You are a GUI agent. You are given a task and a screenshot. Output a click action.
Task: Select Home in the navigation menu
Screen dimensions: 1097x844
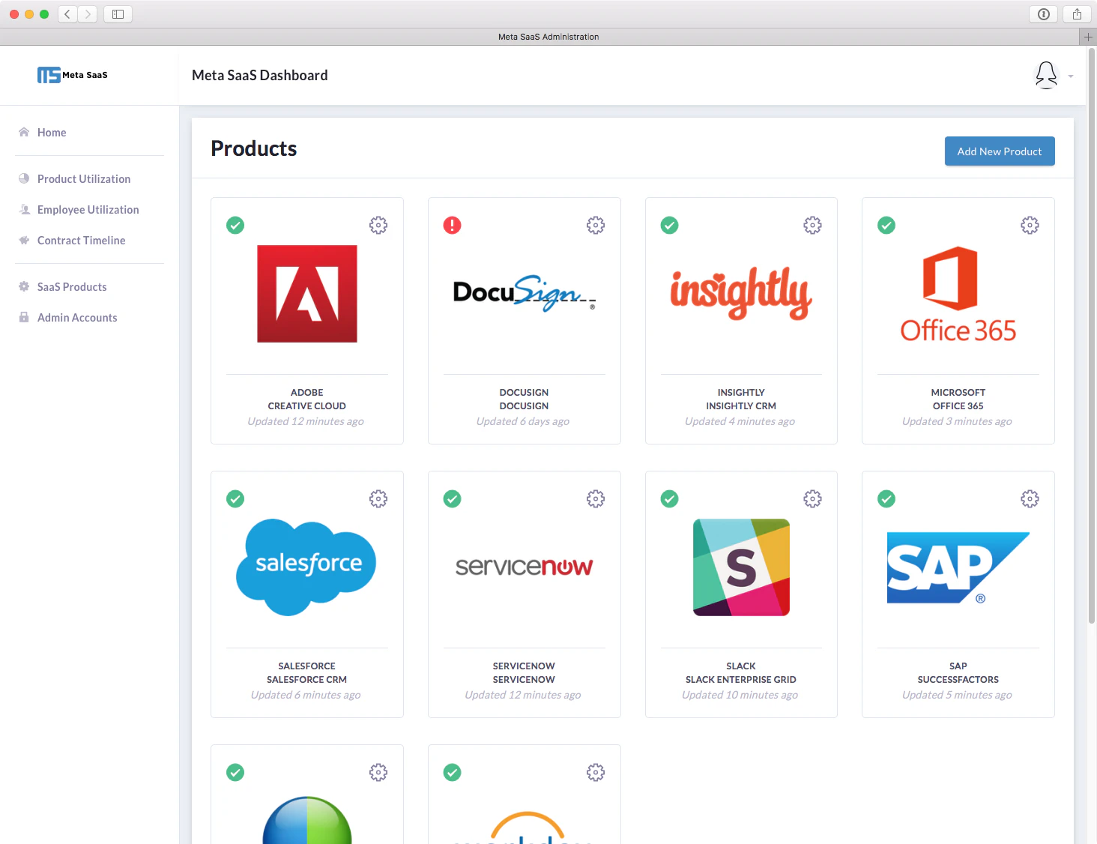(x=52, y=132)
